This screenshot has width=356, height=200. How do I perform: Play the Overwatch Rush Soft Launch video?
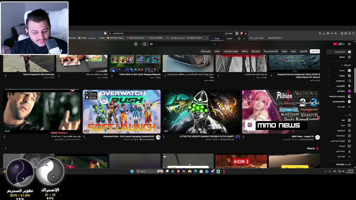(122, 111)
